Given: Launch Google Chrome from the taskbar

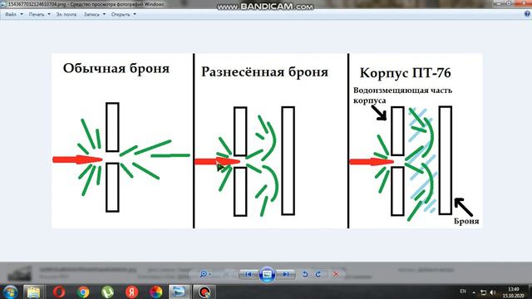Looking at the screenshot, I should pyautogui.click(x=83, y=292).
